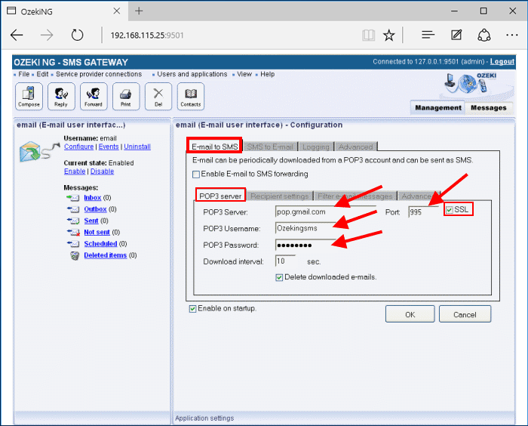
Task: Delete with the Del toolbar icon
Action: click(158, 96)
